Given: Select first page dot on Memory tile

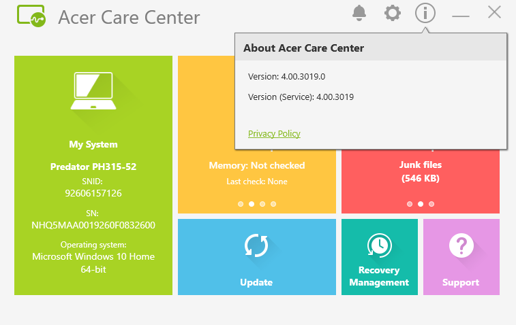Looking at the screenshot, I should (x=241, y=204).
